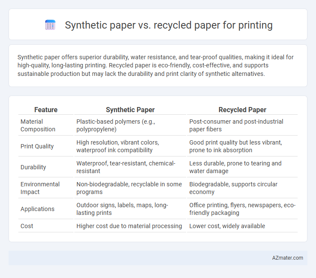Click 'Higher cost due to material processing' cell
Screen dimensions: 316x278
(x=130, y=226)
